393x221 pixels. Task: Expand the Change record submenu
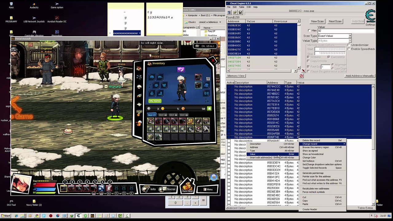[x=323, y=144]
